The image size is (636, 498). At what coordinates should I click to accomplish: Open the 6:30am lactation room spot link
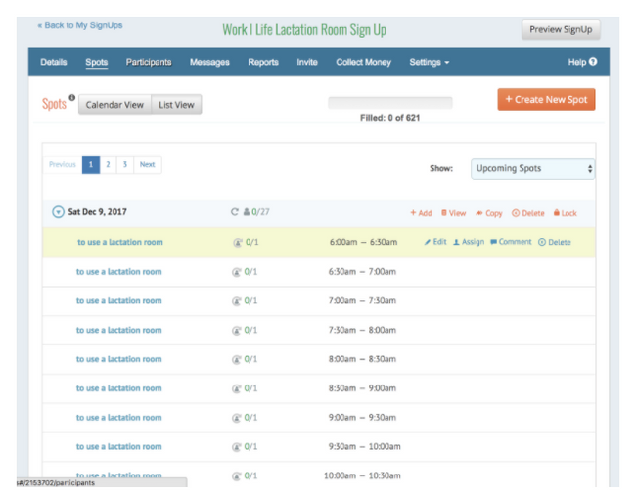pos(118,272)
